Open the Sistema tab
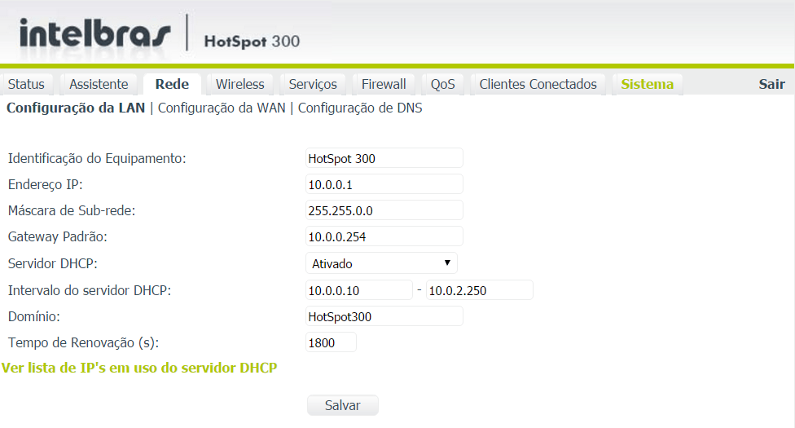This screenshot has height=428, width=795. pyautogui.click(x=648, y=84)
